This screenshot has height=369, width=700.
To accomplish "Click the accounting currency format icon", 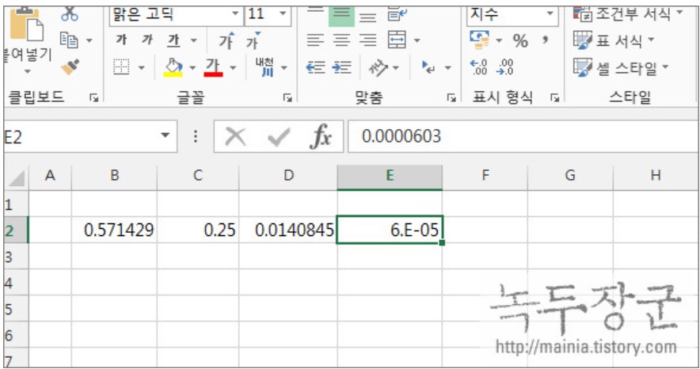I will (479, 40).
